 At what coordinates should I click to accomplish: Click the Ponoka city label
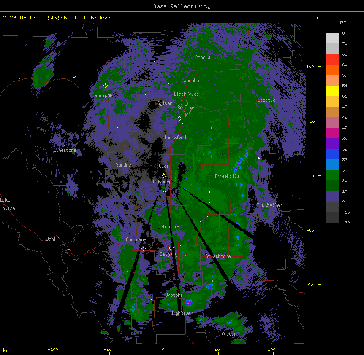pyautogui.click(x=203, y=57)
